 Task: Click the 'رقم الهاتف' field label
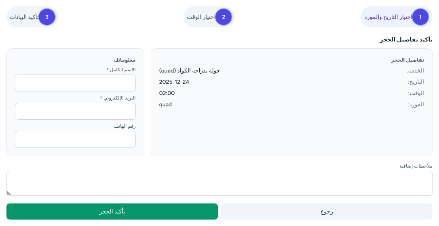click(125, 126)
